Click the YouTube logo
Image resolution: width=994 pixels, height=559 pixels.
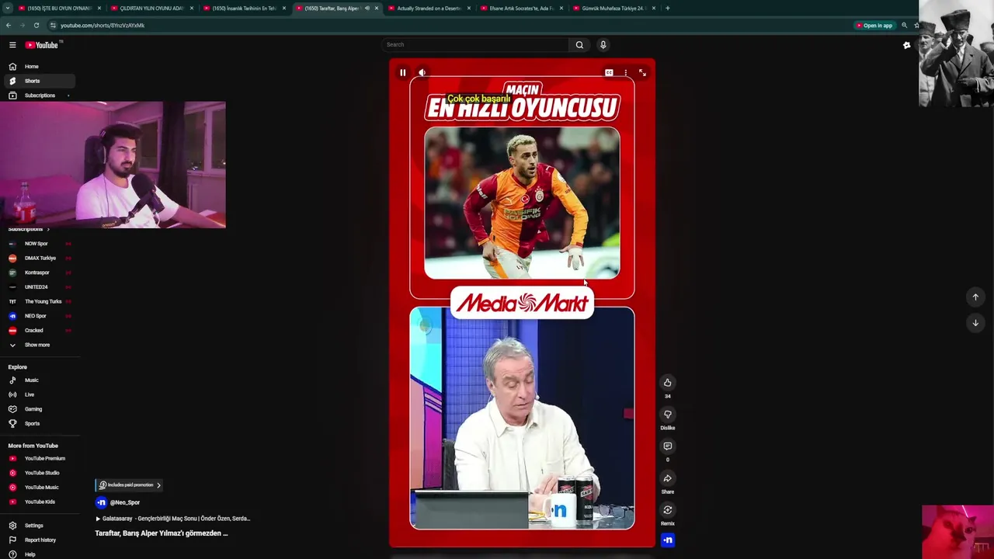[42, 45]
